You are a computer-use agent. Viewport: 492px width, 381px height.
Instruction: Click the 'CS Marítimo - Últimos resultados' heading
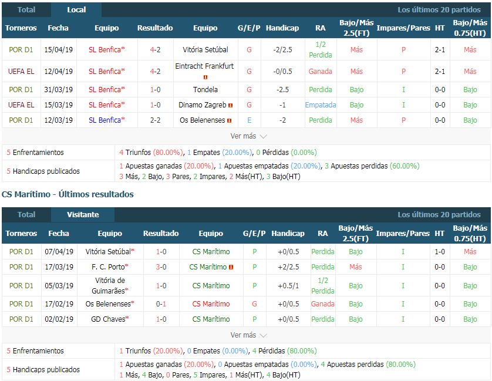68,194
